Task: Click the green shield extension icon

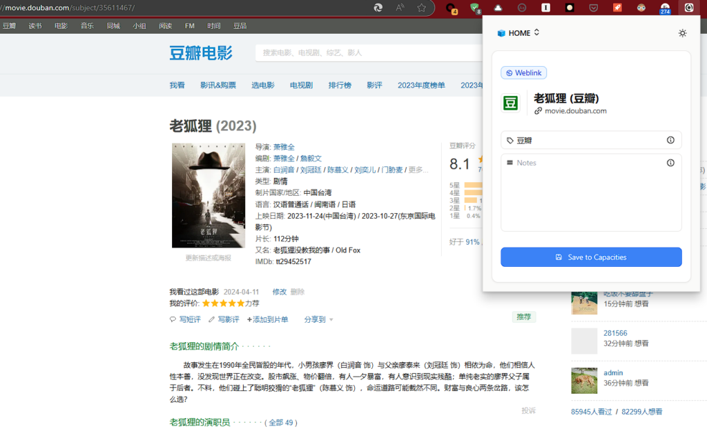Action: click(x=475, y=8)
